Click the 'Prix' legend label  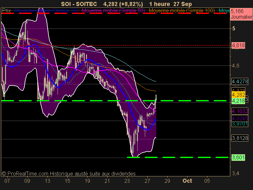[6, 11]
